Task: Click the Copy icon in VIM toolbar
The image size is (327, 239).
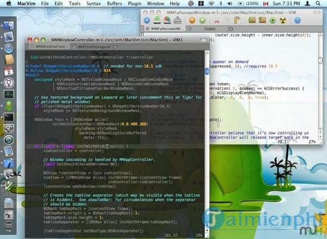Action: [x=227, y=20]
